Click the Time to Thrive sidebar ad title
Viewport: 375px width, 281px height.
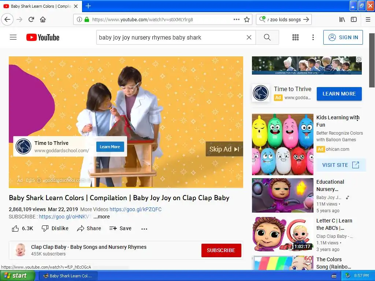point(293,89)
